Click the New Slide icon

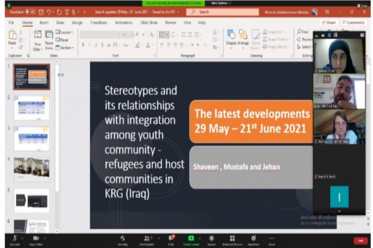(x=37, y=37)
